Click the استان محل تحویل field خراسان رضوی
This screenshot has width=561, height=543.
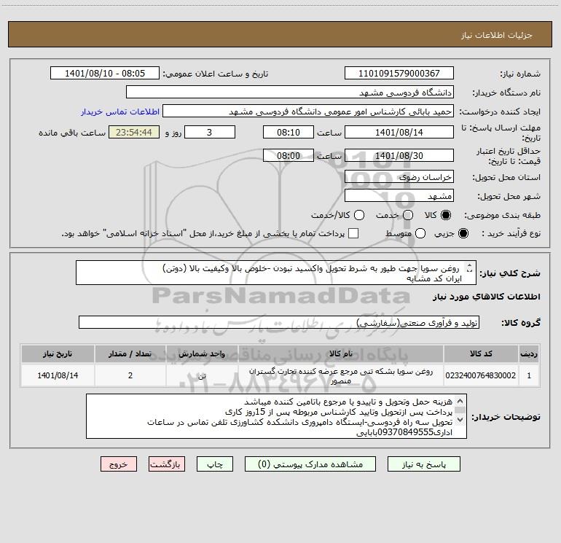(x=399, y=176)
